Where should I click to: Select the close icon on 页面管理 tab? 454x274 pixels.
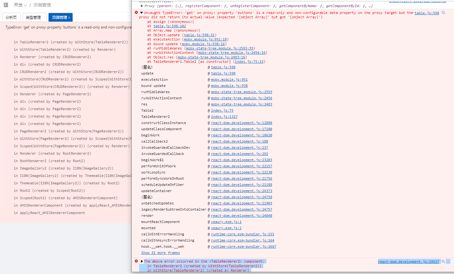tap(69, 17)
